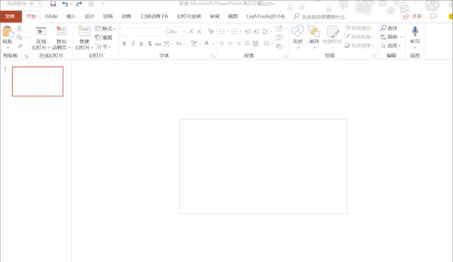Toggle the AutoSave switch
This screenshot has height=262, width=453.
36,4
